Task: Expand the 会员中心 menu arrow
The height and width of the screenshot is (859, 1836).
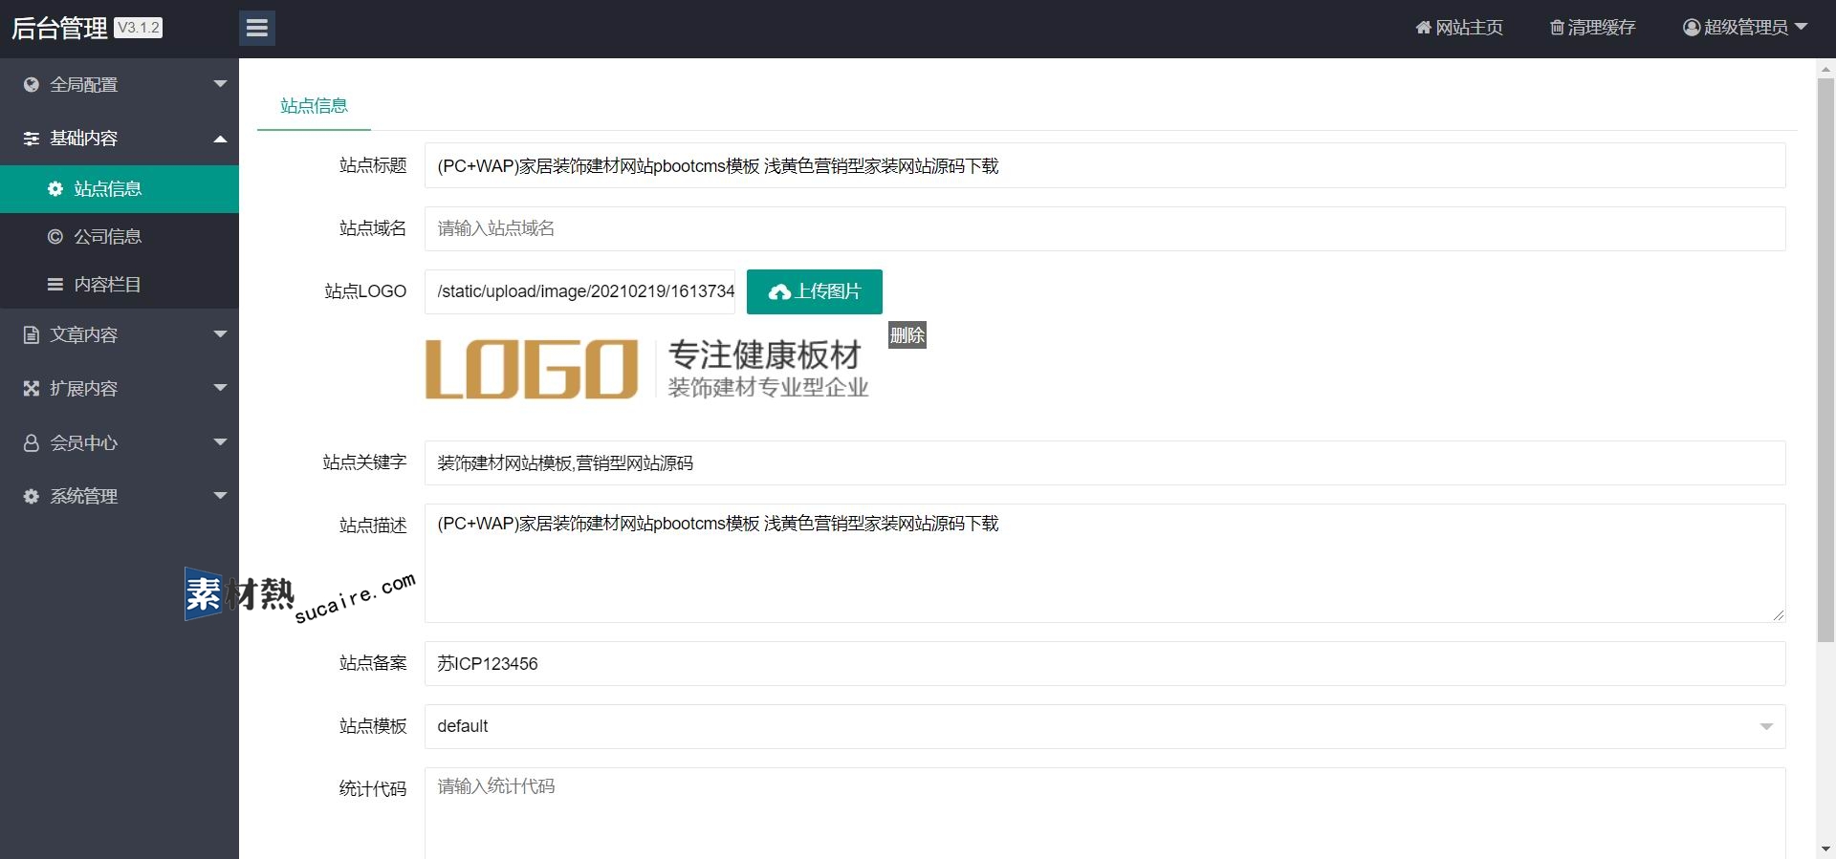Action: point(220,442)
